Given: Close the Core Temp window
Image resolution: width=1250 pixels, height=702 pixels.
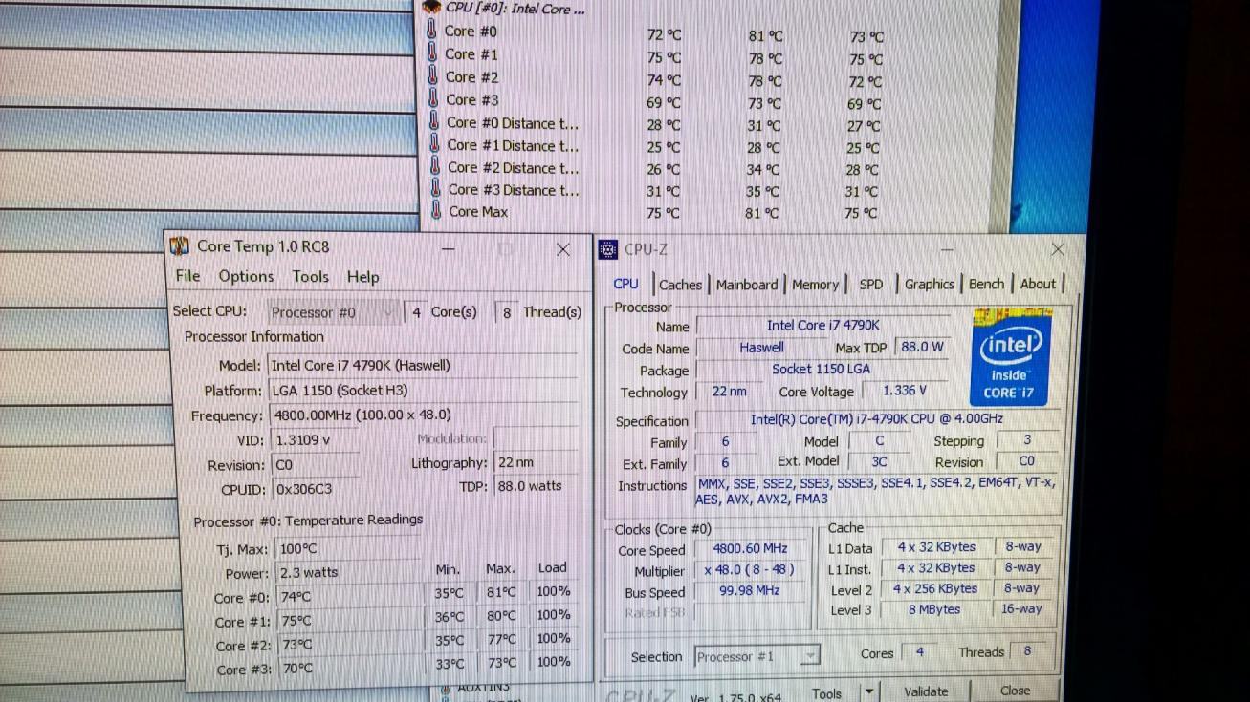Looking at the screenshot, I should coord(562,249).
